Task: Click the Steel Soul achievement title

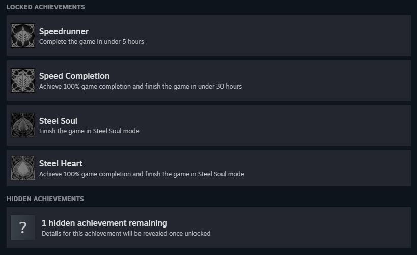Action: (x=58, y=121)
